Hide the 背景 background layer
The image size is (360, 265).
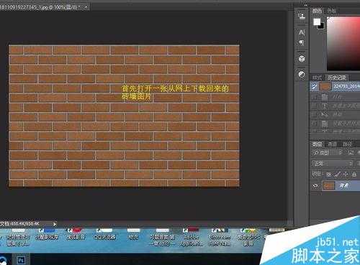[x=315, y=186]
